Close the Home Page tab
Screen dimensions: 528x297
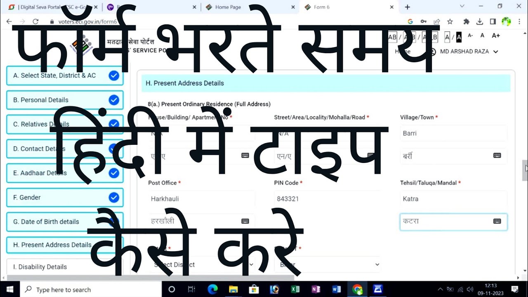click(x=293, y=7)
